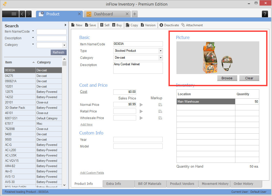This screenshot has width=272, height=196.
Task: Click the Cost value field
Action: click(125, 92)
